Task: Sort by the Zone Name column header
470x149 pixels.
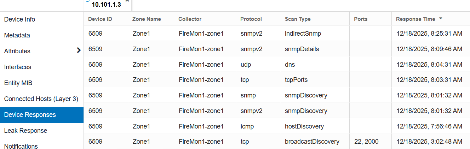Action: (x=147, y=19)
